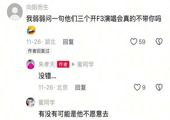Dislike 朱孝天's reply with broken heart icon

[159, 87]
